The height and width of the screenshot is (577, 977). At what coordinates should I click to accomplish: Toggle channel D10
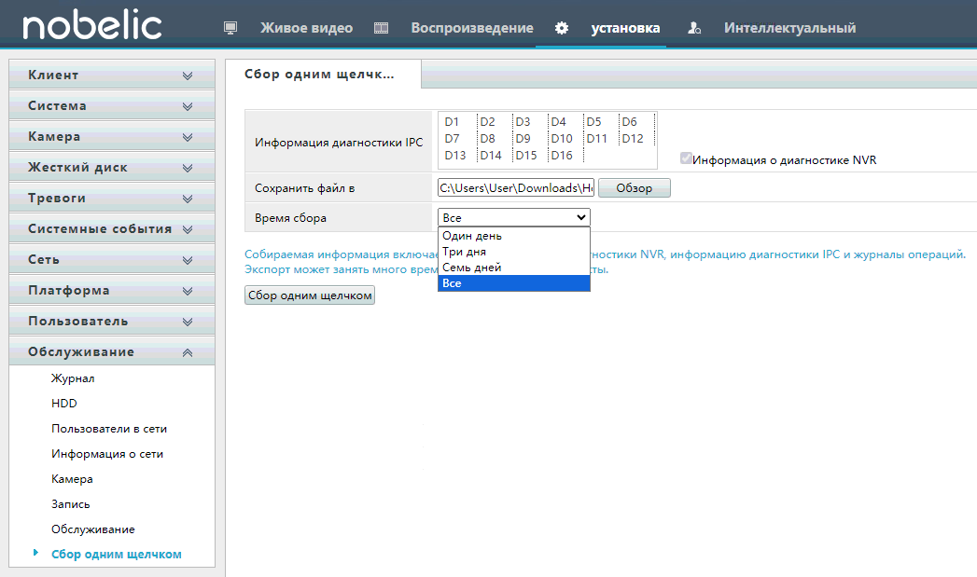point(562,139)
